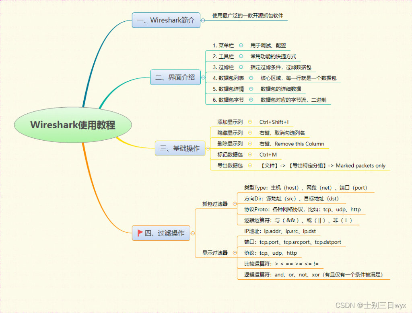The width and height of the screenshot is (412, 313).
Task: Collapse toggle next to 导出数据包
Action: [x=250, y=165]
